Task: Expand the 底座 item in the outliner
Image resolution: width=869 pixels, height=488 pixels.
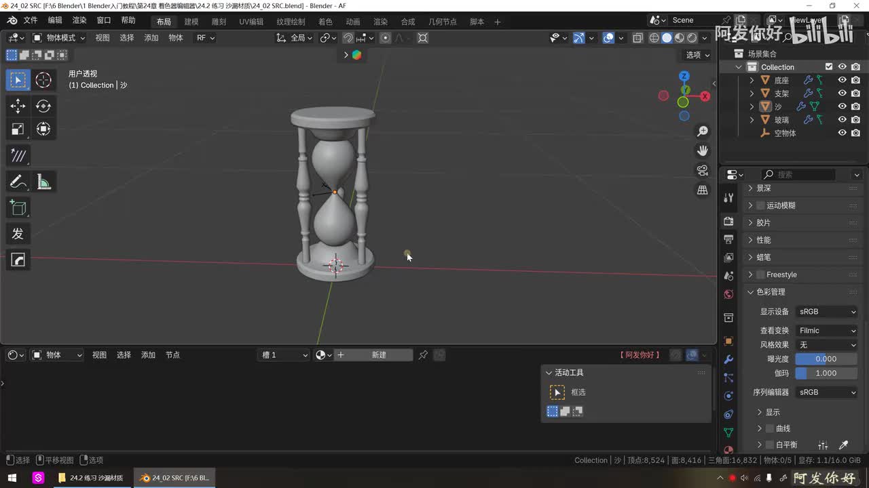Action: click(752, 80)
